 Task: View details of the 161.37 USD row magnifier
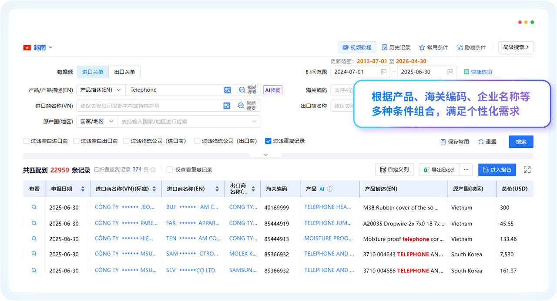[x=34, y=270]
